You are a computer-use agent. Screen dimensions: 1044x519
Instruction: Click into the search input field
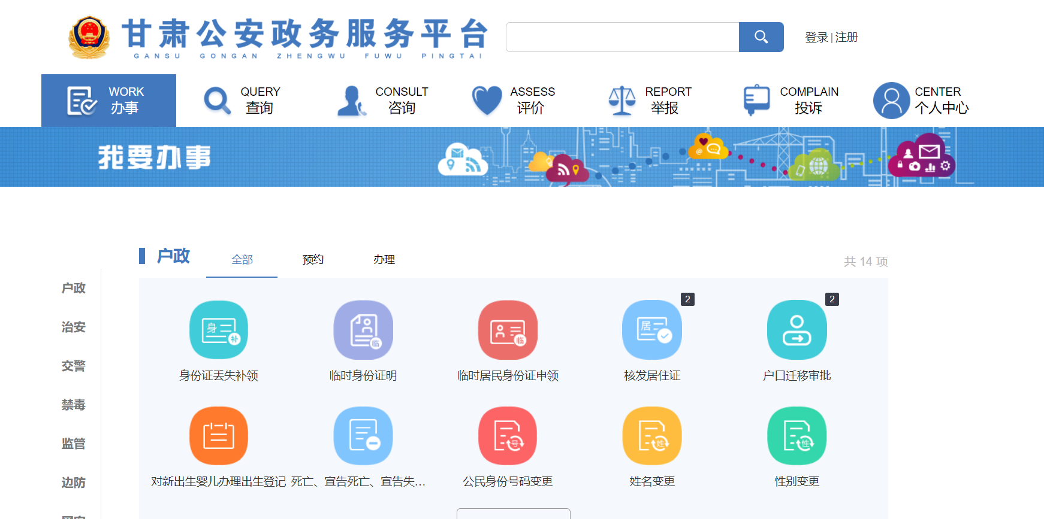pos(622,37)
